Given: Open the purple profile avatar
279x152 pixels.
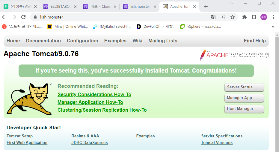Looking at the screenshot, I should point(264,17).
